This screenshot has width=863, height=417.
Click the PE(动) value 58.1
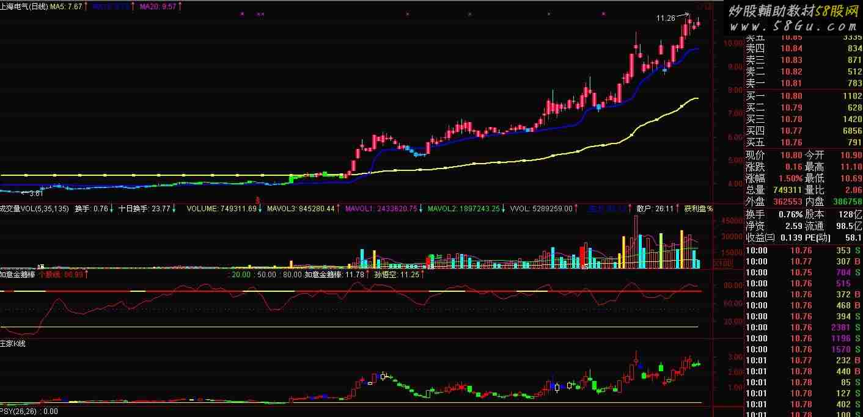point(853,238)
